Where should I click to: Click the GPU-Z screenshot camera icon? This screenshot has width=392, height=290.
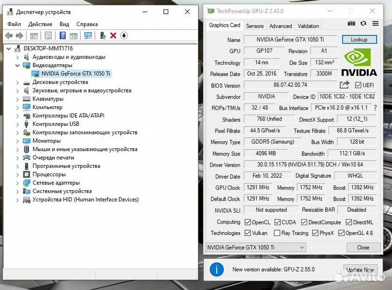point(351,23)
